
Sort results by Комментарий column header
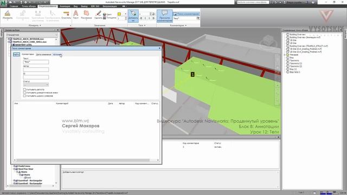pyautogui.click(x=62, y=103)
